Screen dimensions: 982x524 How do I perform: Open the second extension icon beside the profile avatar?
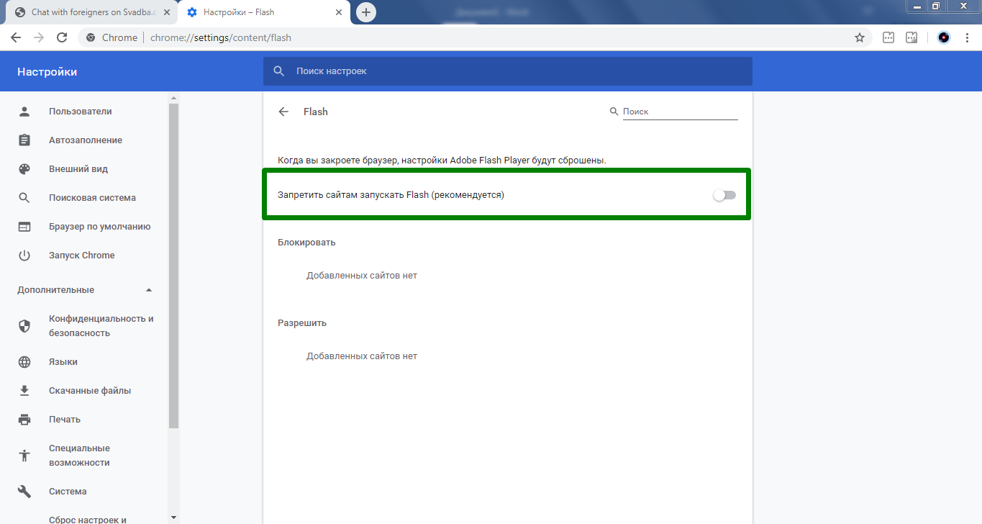click(911, 37)
